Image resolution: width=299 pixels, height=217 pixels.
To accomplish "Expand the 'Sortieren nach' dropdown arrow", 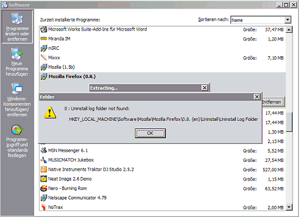I will tap(287, 20).
